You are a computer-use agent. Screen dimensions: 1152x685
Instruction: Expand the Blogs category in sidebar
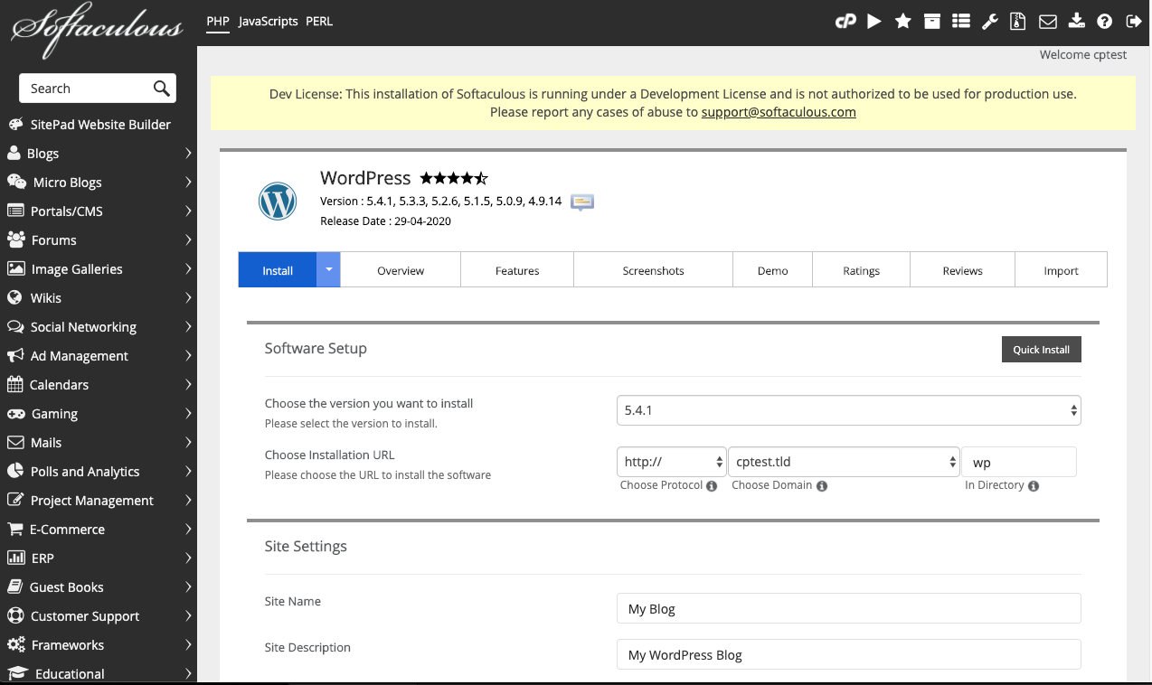click(x=98, y=154)
